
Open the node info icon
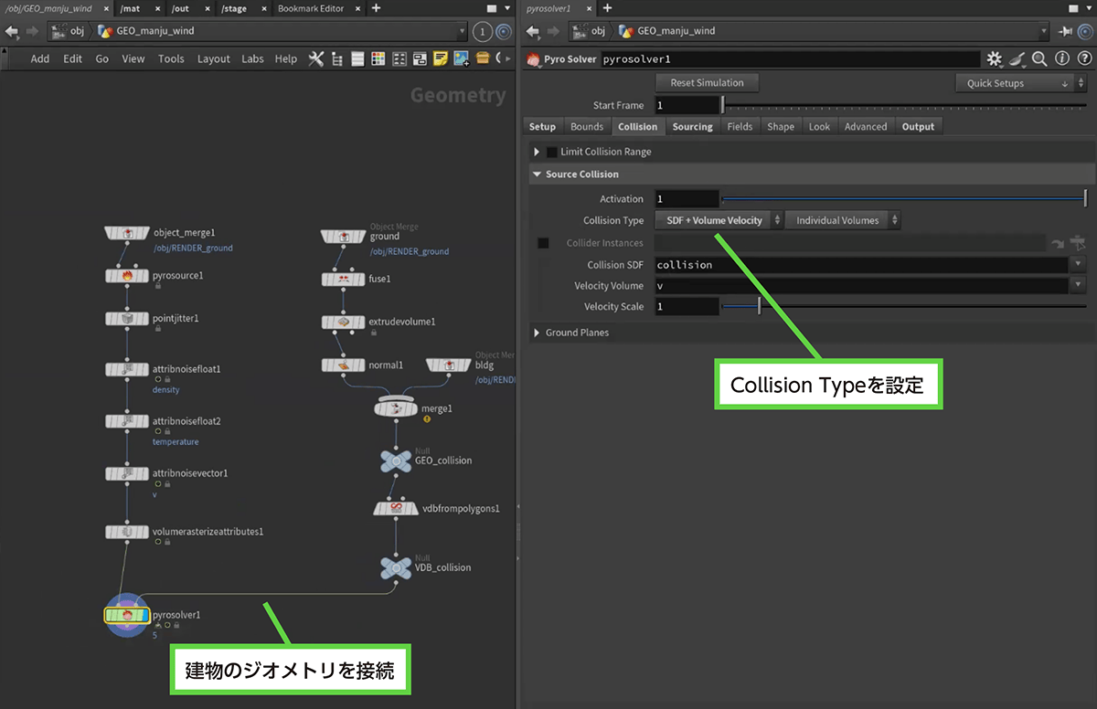1061,59
